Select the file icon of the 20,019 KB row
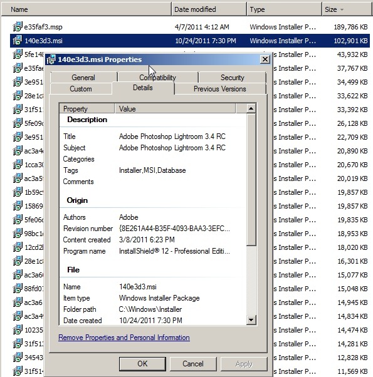The height and width of the screenshot is (377, 373). point(18,178)
